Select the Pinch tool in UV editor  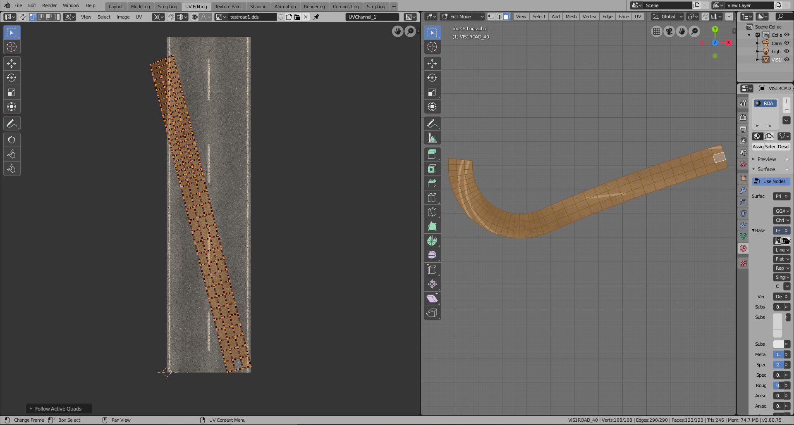coord(12,169)
